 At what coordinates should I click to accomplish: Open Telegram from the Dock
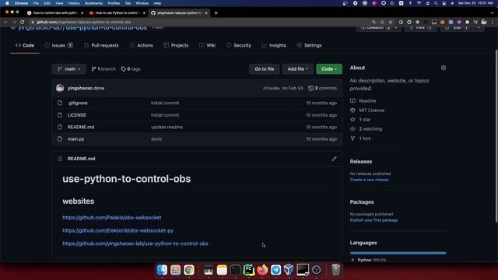coord(275,270)
